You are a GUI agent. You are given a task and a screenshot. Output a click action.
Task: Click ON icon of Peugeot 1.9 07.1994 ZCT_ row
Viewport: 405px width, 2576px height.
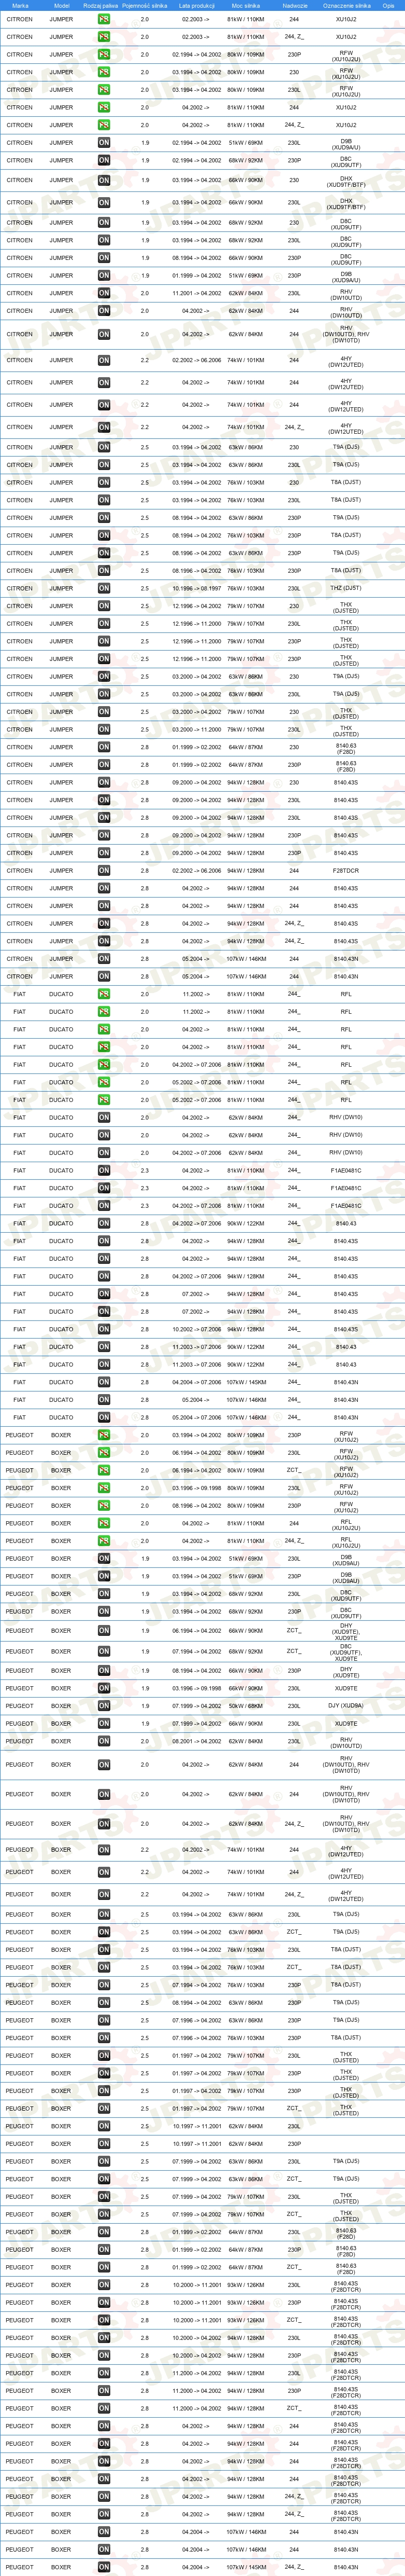click(x=104, y=1652)
